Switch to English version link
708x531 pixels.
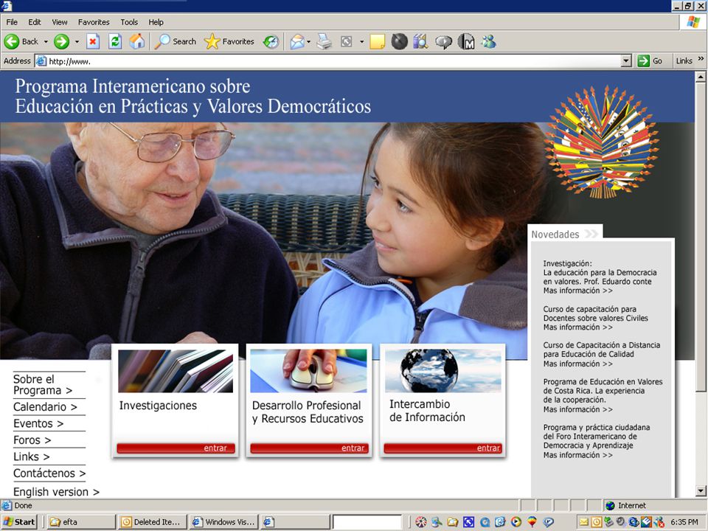56,492
